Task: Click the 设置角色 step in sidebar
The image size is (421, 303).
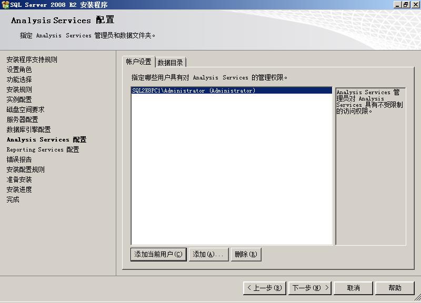Action: (x=19, y=69)
